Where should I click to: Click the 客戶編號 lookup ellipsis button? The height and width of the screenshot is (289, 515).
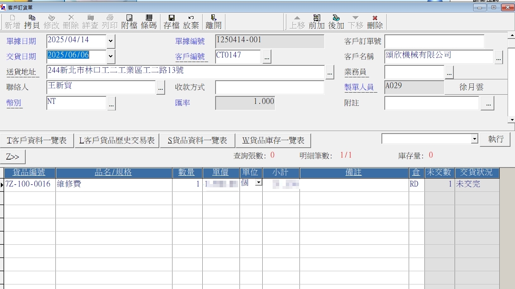pyautogui.click(x=267, y=57)
